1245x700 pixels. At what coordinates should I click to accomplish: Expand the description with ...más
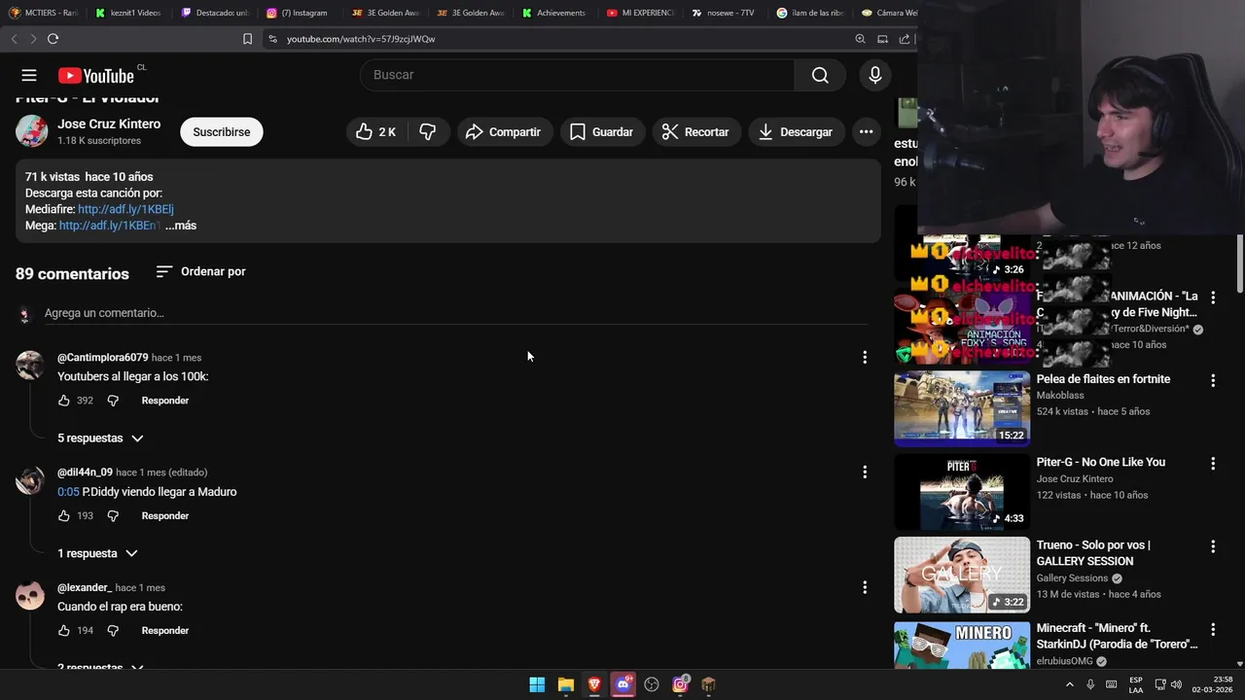[x=181, y=226]
